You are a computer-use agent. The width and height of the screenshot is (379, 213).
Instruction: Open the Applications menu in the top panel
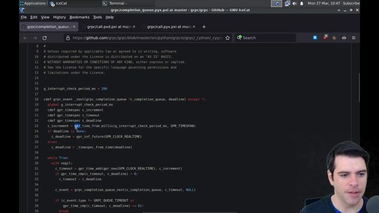coord(33,3)
